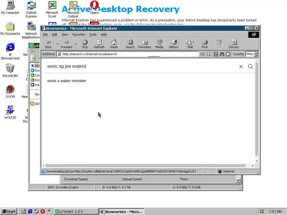Expand Quick Launch overflow chevron
The width and height of the screenshot is (287, 215).
point(49,211)
